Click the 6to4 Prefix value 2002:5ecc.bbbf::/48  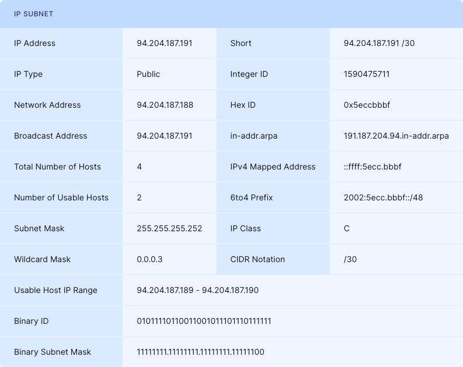(383, 197)
